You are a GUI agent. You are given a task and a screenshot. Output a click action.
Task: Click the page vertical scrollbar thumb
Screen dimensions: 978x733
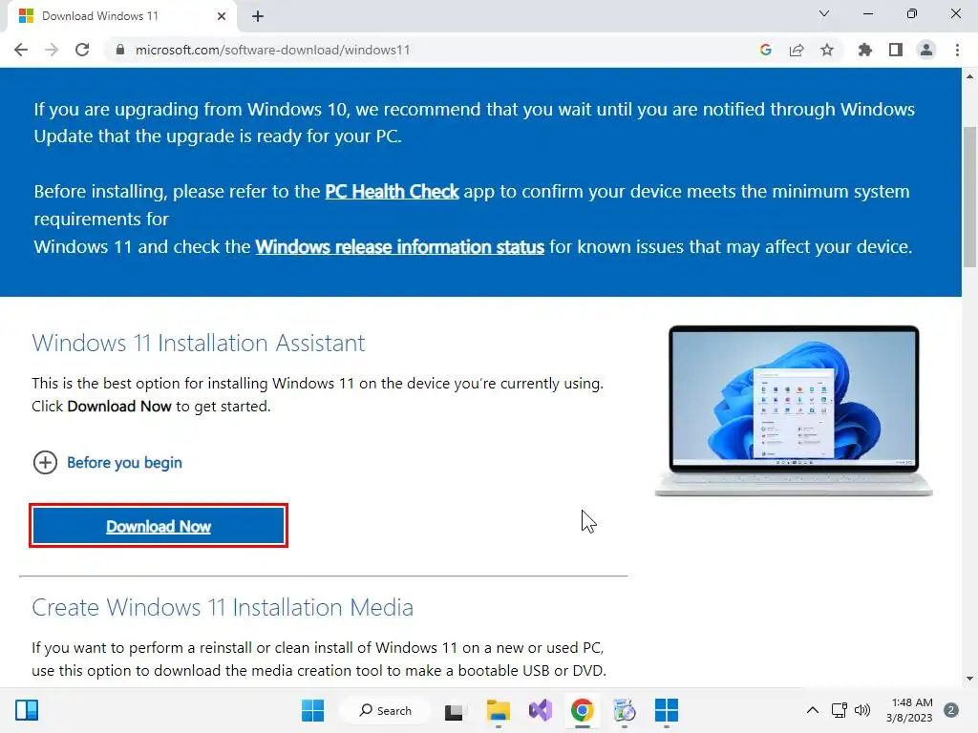[x=969, y=197]
